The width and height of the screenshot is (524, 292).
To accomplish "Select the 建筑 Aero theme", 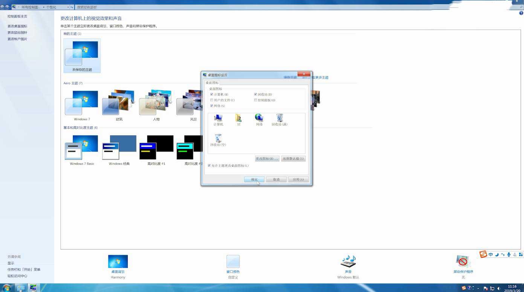I will click(119, 105).
